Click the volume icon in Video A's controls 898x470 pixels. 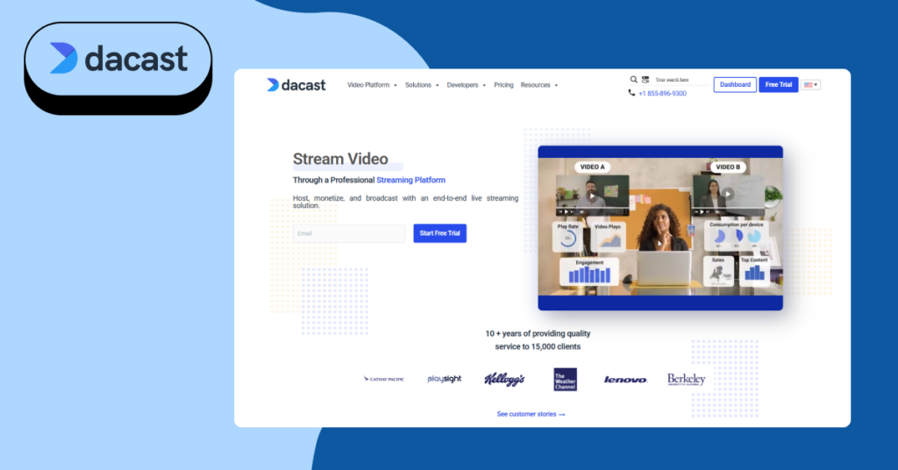coord(581,212)
